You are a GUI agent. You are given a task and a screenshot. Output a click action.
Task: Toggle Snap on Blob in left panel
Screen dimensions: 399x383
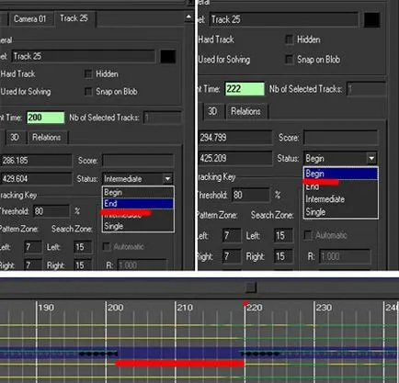[x=88, y=92]
